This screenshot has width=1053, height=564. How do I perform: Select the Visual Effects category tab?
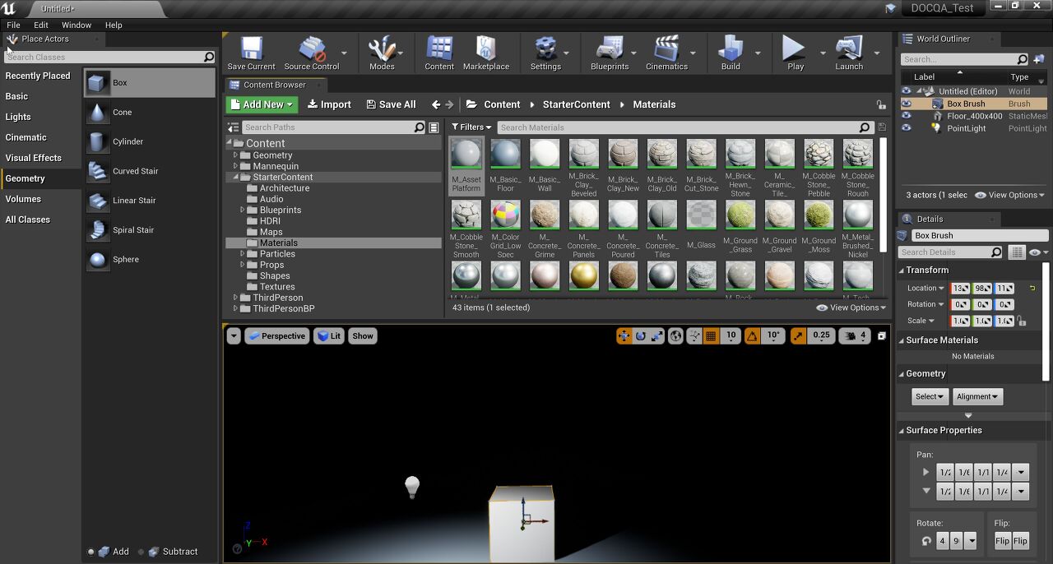point(34,158)
